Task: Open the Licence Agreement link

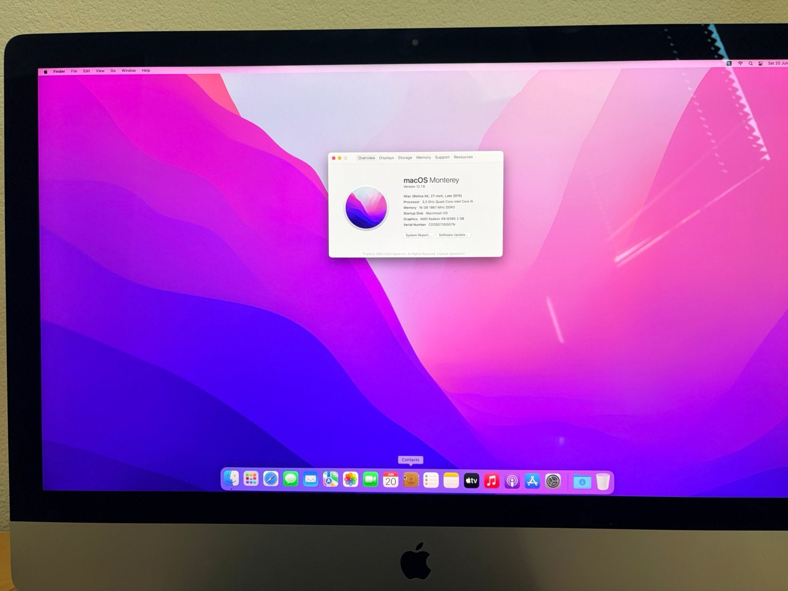Action: (451, 254)
